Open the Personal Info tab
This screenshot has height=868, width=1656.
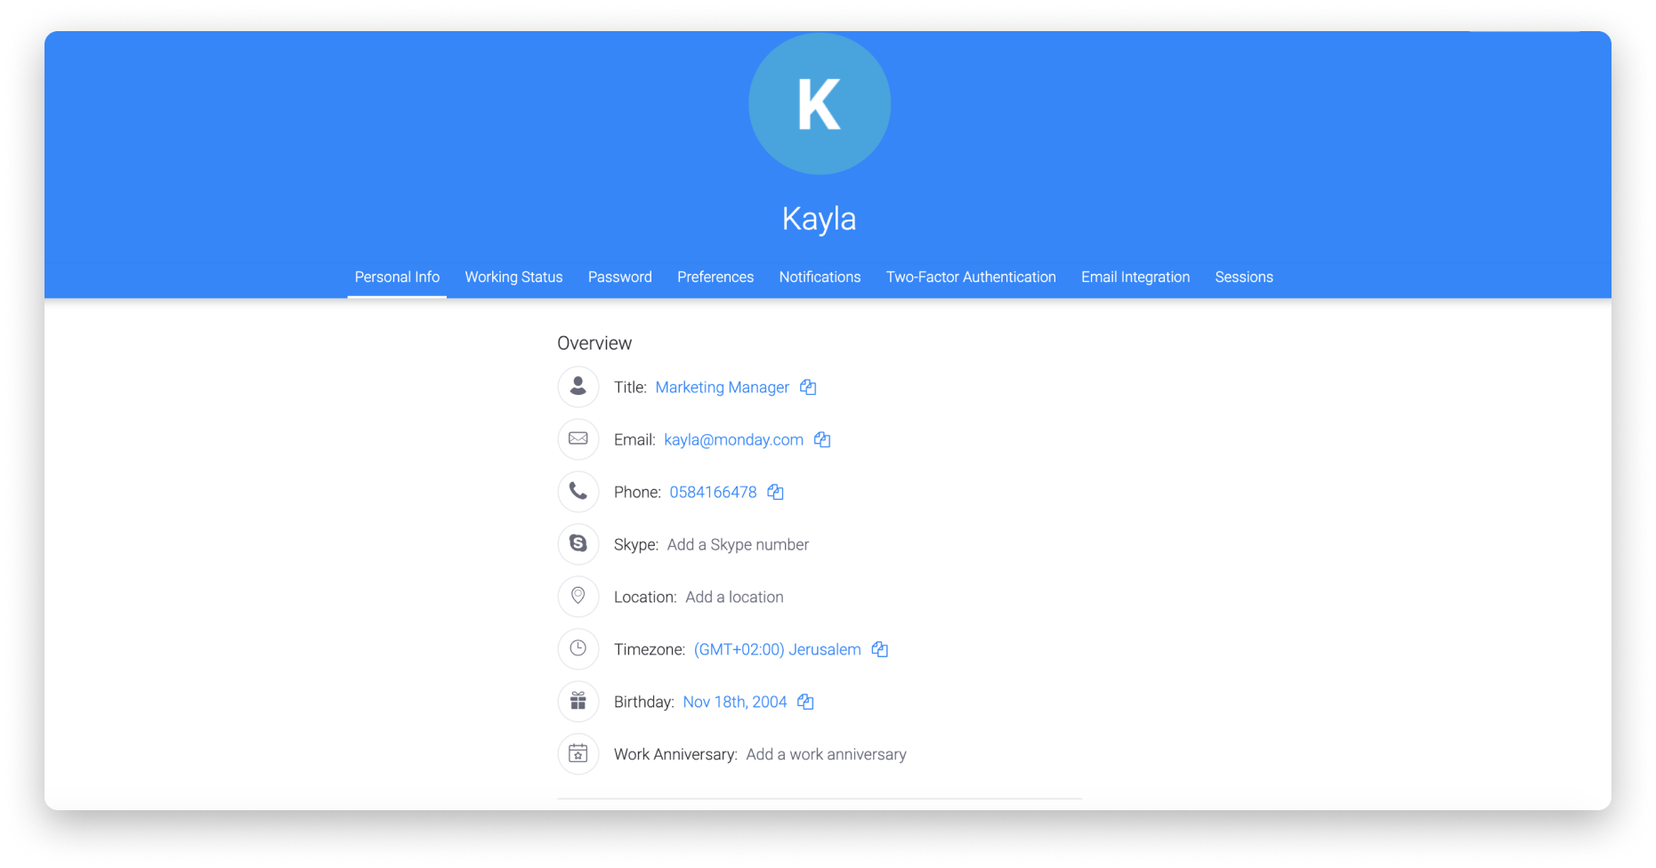pos(397,277)
